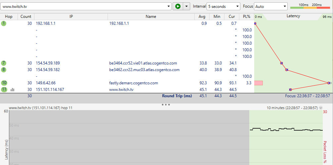Screen dimensions: 333x165
Task: Open the 10 minutes timeline range dropdown arrow
Action: click(x=320, y=108)
